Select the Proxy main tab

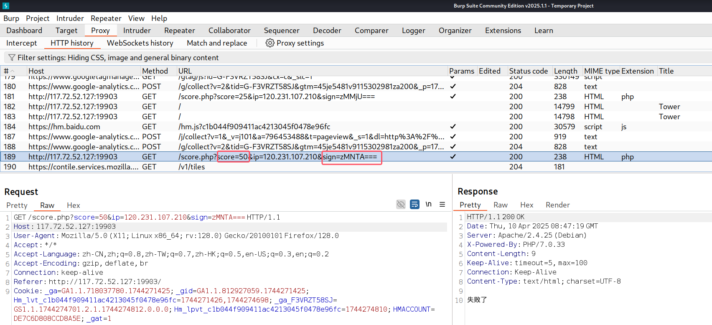pyautogui.click(x=100, y=31)
